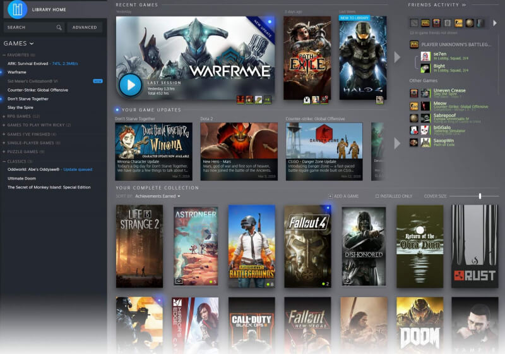This screenshot has width=505, height=354.
Task: Select Counter-Strike: Global Offensive in sidebar
Action: [x=38, y=90]
